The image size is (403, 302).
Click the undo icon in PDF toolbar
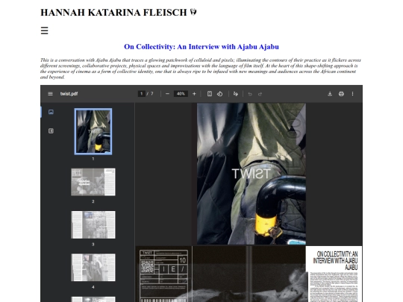[250, 94]
